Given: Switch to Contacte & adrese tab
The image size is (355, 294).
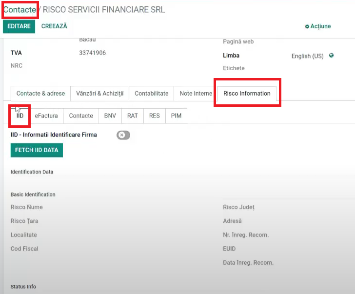Looking at the screenshot, I should coord(40,94).
